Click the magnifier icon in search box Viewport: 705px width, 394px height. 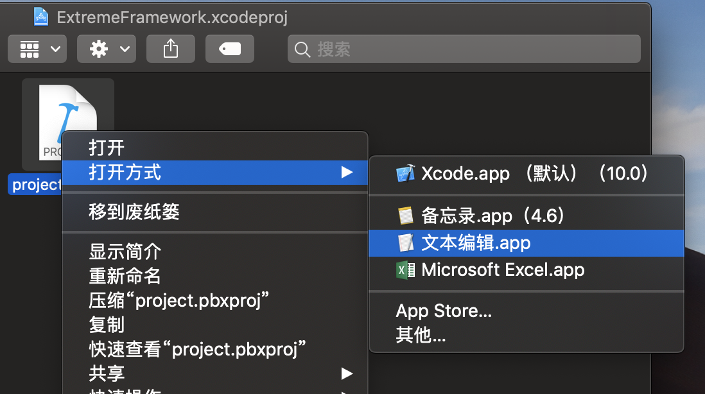302,49
